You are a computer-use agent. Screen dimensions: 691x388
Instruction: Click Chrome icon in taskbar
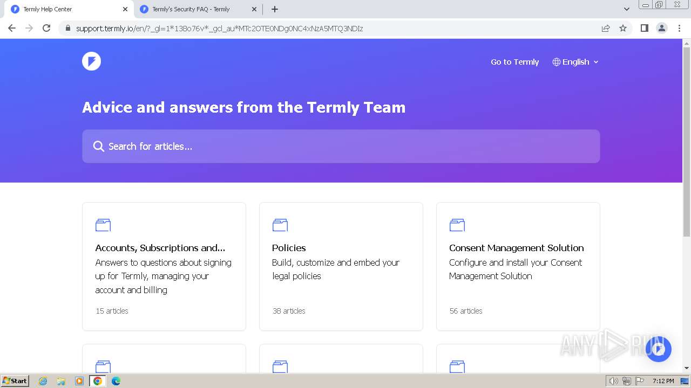pyautogui.click(x=98, y=381)
